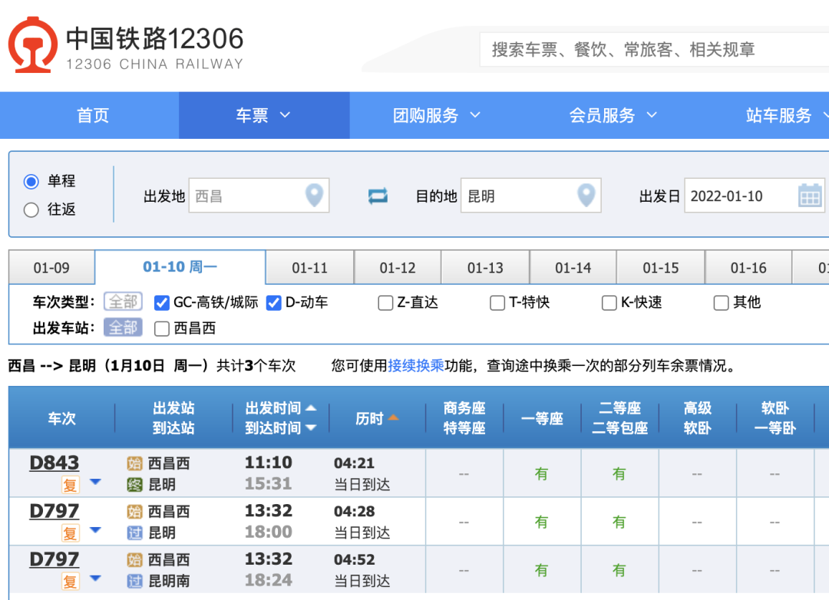Click the 复 badge for D797 to 昆明南
The width and height of the screenshot is (829, 600).
[x=70, y=582]
